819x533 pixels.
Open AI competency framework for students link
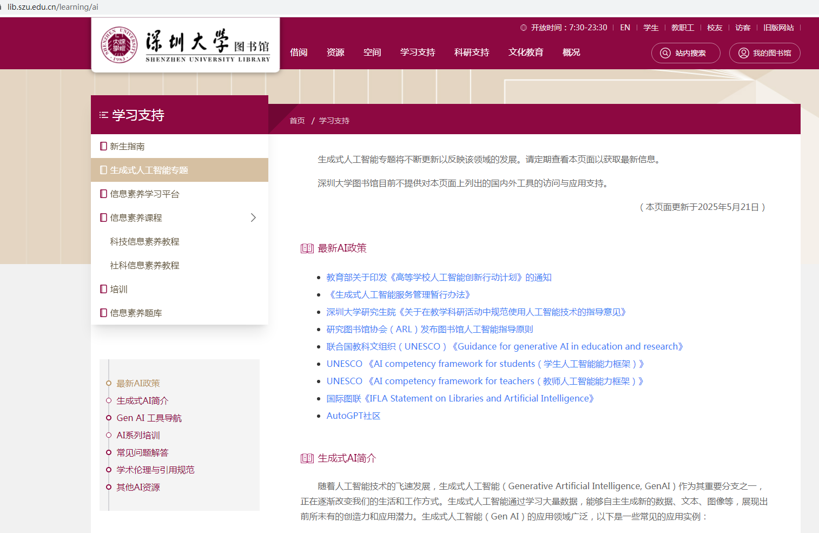pos(486,364)
